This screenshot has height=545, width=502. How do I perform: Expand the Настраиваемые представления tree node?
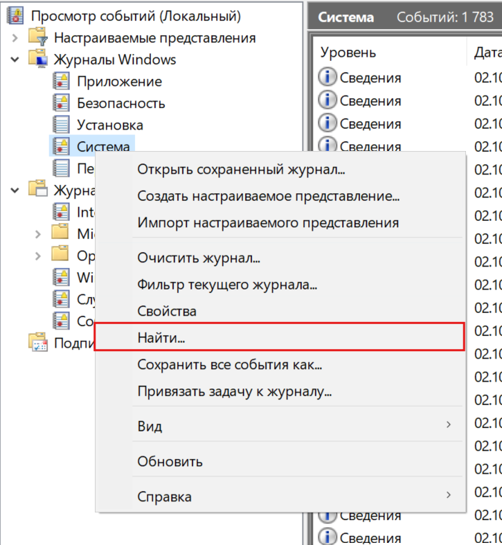click(15, 38)
